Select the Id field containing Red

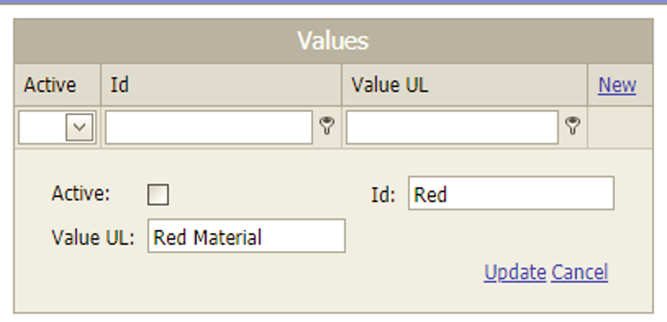[511, 193]
